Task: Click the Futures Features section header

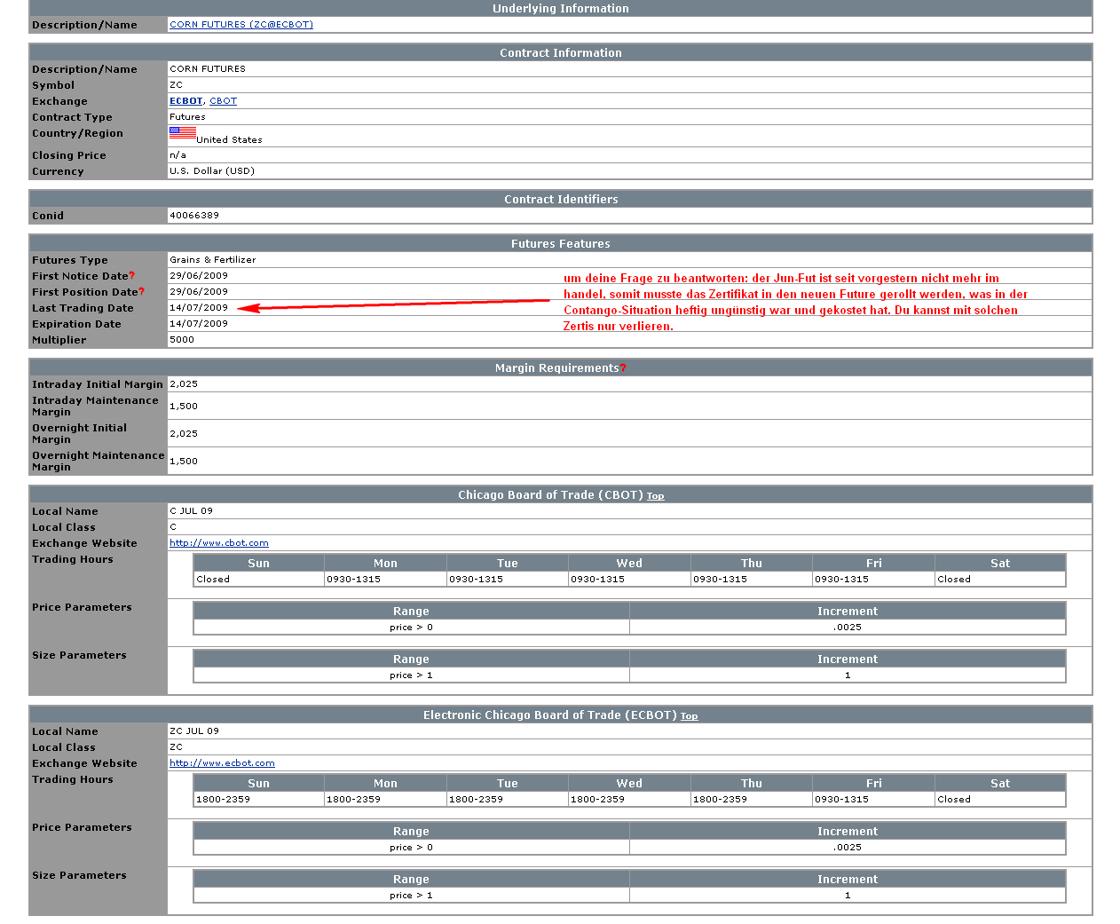Action: point(561,244)
